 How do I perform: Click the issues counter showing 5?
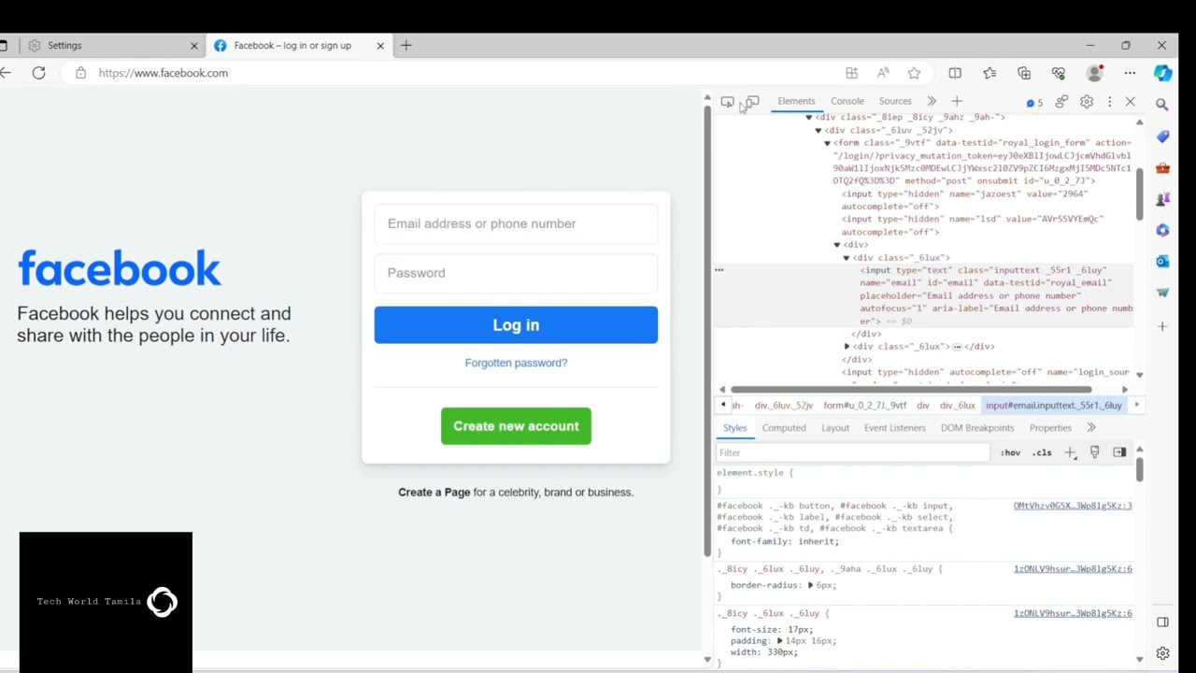point(1034,103)
